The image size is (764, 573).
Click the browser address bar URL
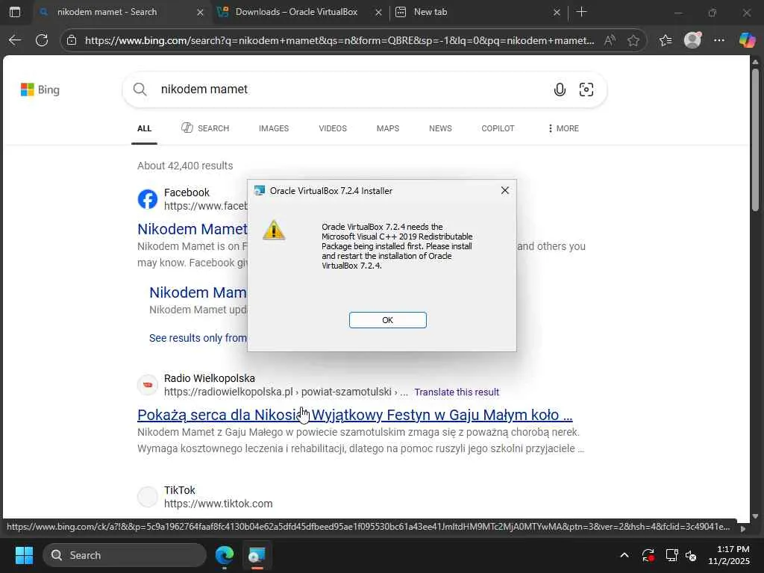point(339,40)
